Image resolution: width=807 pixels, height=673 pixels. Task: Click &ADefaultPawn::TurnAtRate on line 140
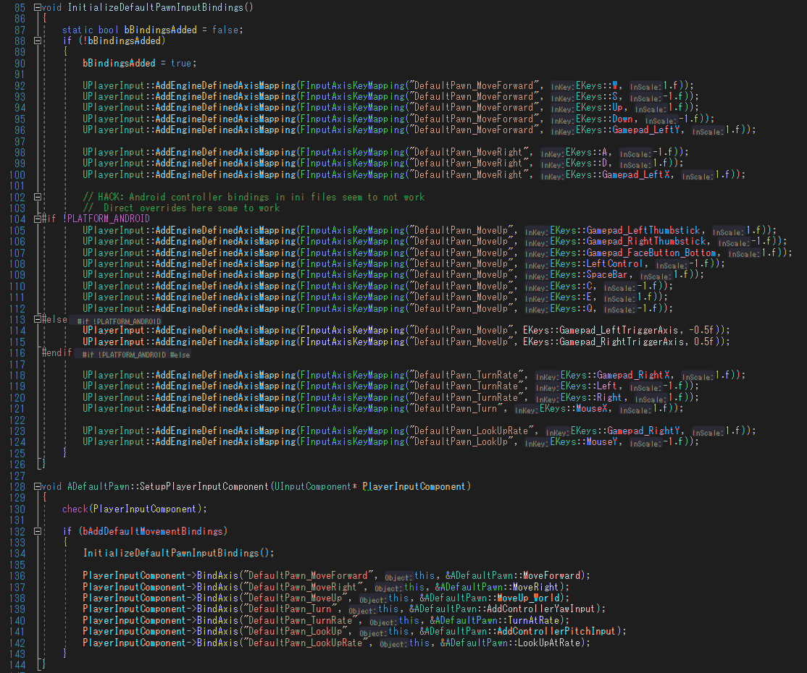(x=495, y=621)
